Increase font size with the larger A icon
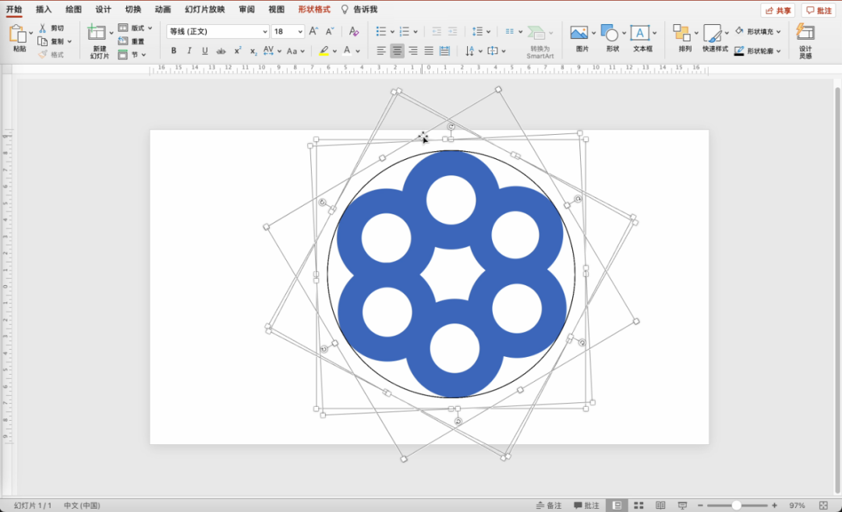842x512 pixels. pyautogui.click(x=313, y=31)
